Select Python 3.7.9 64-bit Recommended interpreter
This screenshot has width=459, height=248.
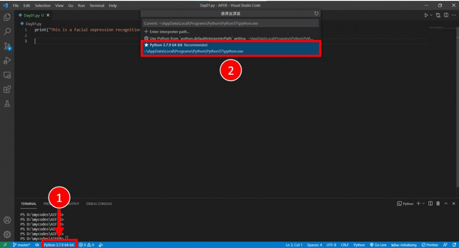pos(231,48)
